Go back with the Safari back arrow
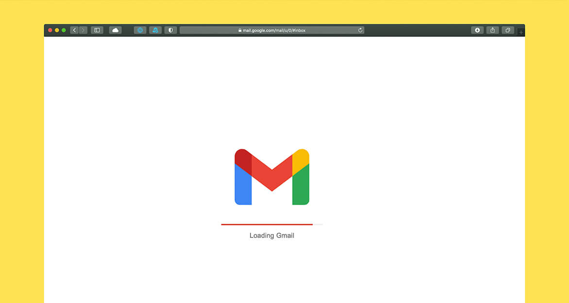Viewport: 569px width, 303px height. point(74,30)
